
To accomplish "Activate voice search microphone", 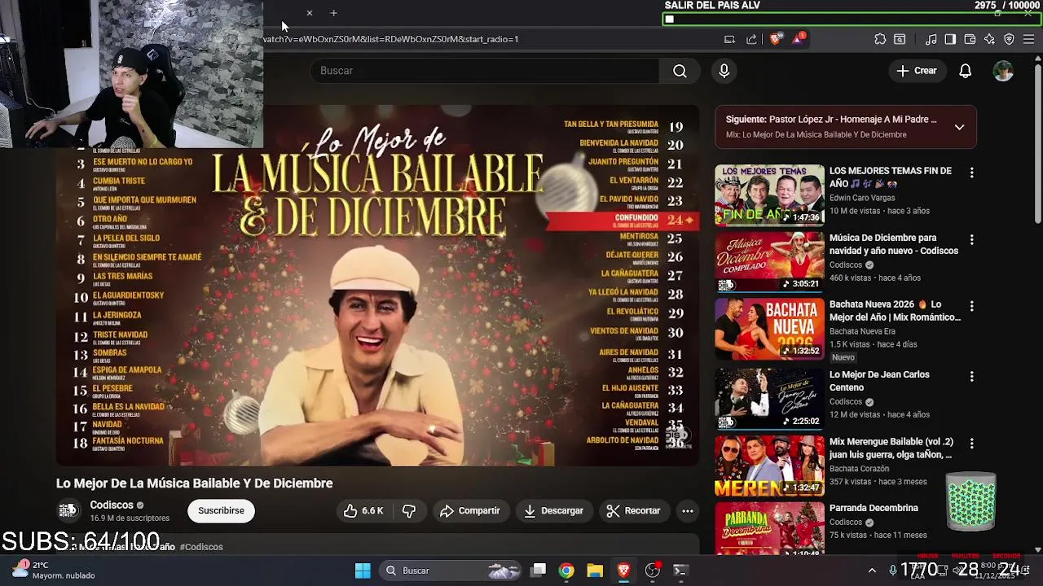I will 724,71.
